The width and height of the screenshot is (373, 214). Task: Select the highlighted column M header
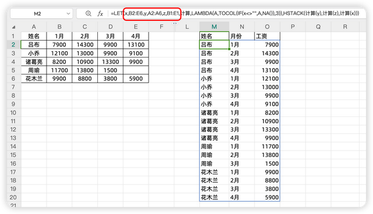pos(214,27)
